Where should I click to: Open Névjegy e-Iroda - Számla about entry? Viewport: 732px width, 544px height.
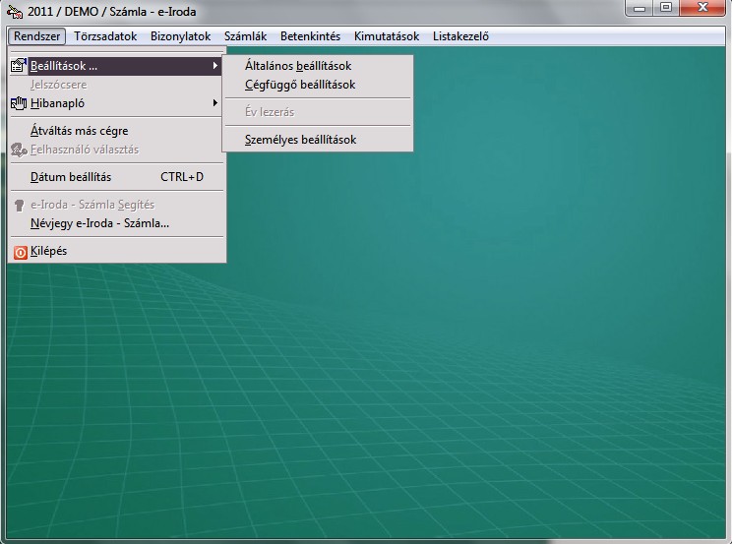pos(99,223)
